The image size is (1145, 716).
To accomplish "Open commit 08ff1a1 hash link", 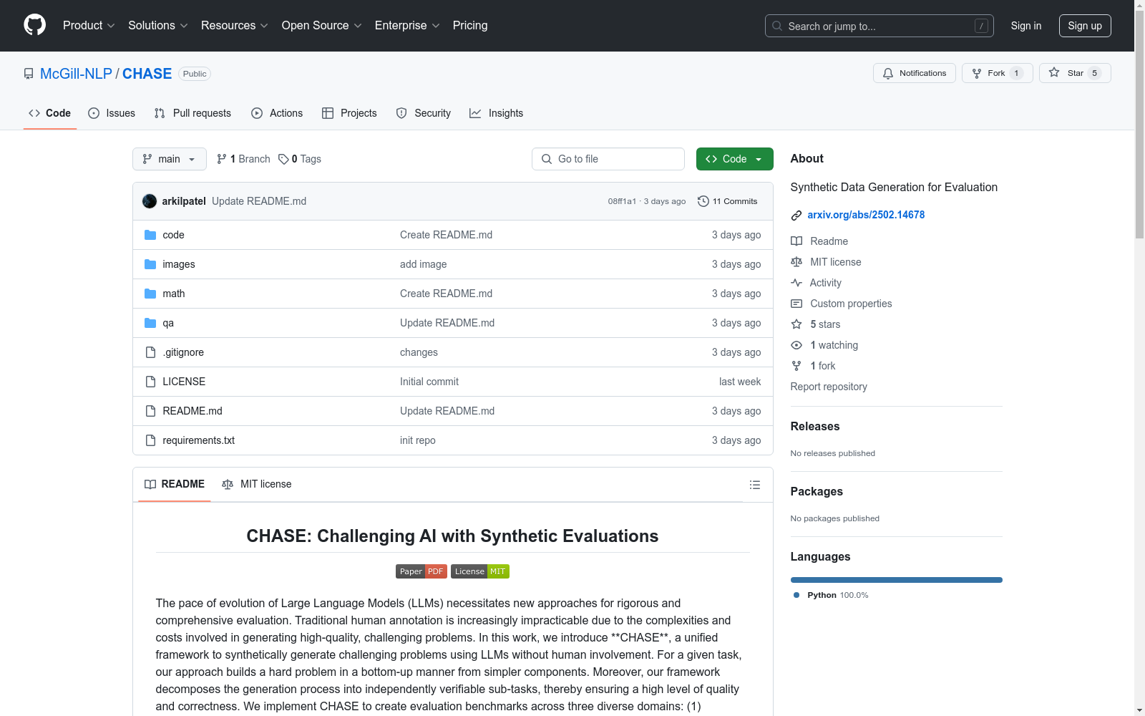I will tap(622, 201).
